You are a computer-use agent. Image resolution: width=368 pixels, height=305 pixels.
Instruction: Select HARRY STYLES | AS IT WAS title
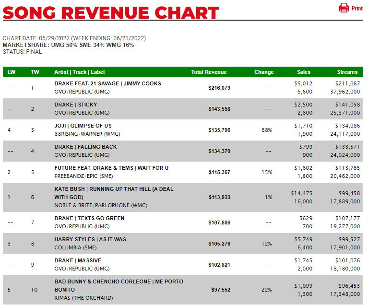click(90, 239)
